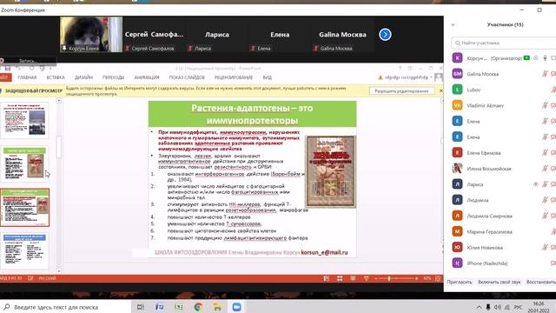Select the blue-header slide thumbnail at the bottom
The image size is (556, 313).
pos(25,250)
